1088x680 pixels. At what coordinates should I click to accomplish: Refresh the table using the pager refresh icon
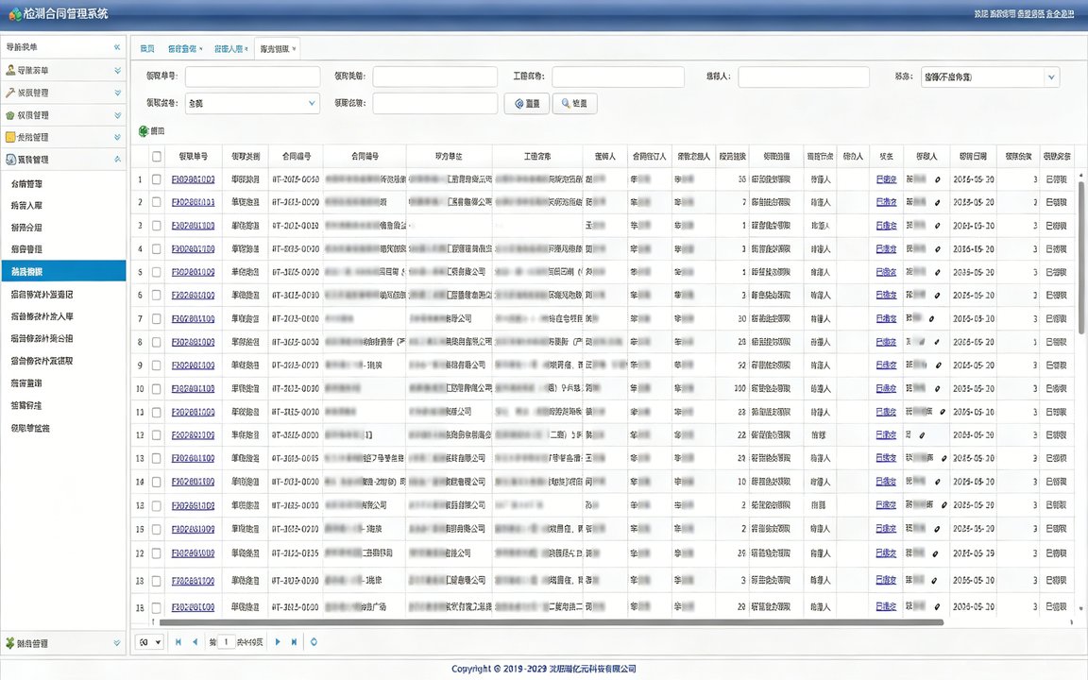click(x=314, y=642)
